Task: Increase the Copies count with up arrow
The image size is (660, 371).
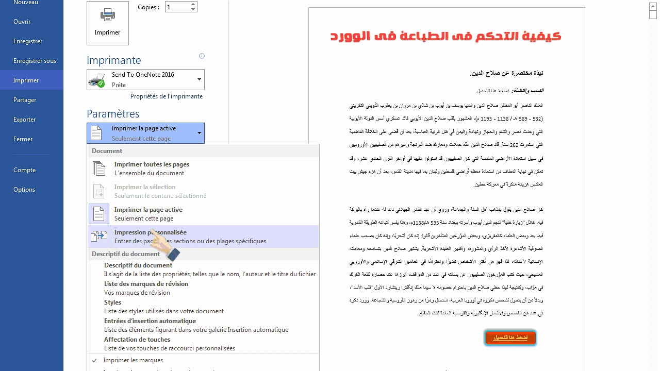Action: [193, 4]
